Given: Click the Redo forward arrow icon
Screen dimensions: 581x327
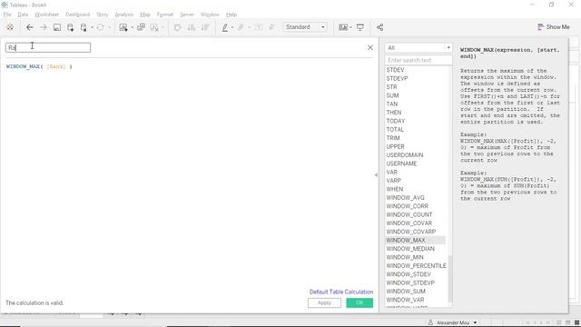Looking at the screenshot, I should (44, 27).
